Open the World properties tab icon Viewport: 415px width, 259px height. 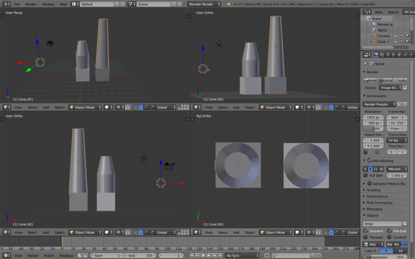point(393,55)
